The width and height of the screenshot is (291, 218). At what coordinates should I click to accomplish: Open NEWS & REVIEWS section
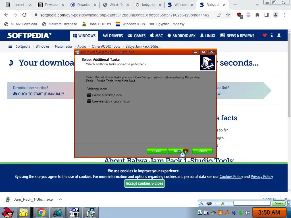(237, 35)
